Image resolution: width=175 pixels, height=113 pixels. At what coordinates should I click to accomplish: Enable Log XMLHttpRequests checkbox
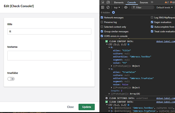click(x=152, y=18)
